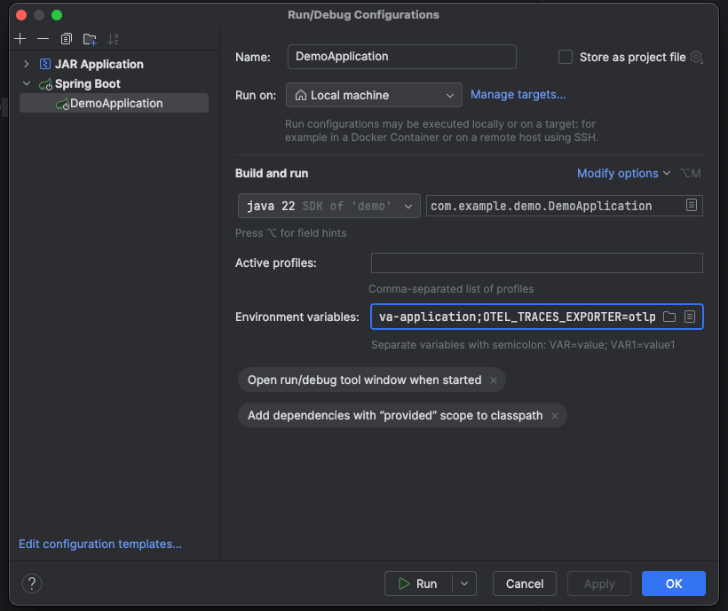
Task: Click the Active profiles field
Action: (x=536, y=262)
